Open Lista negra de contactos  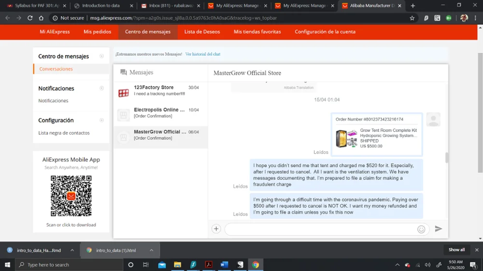click(x=64, y=133)
